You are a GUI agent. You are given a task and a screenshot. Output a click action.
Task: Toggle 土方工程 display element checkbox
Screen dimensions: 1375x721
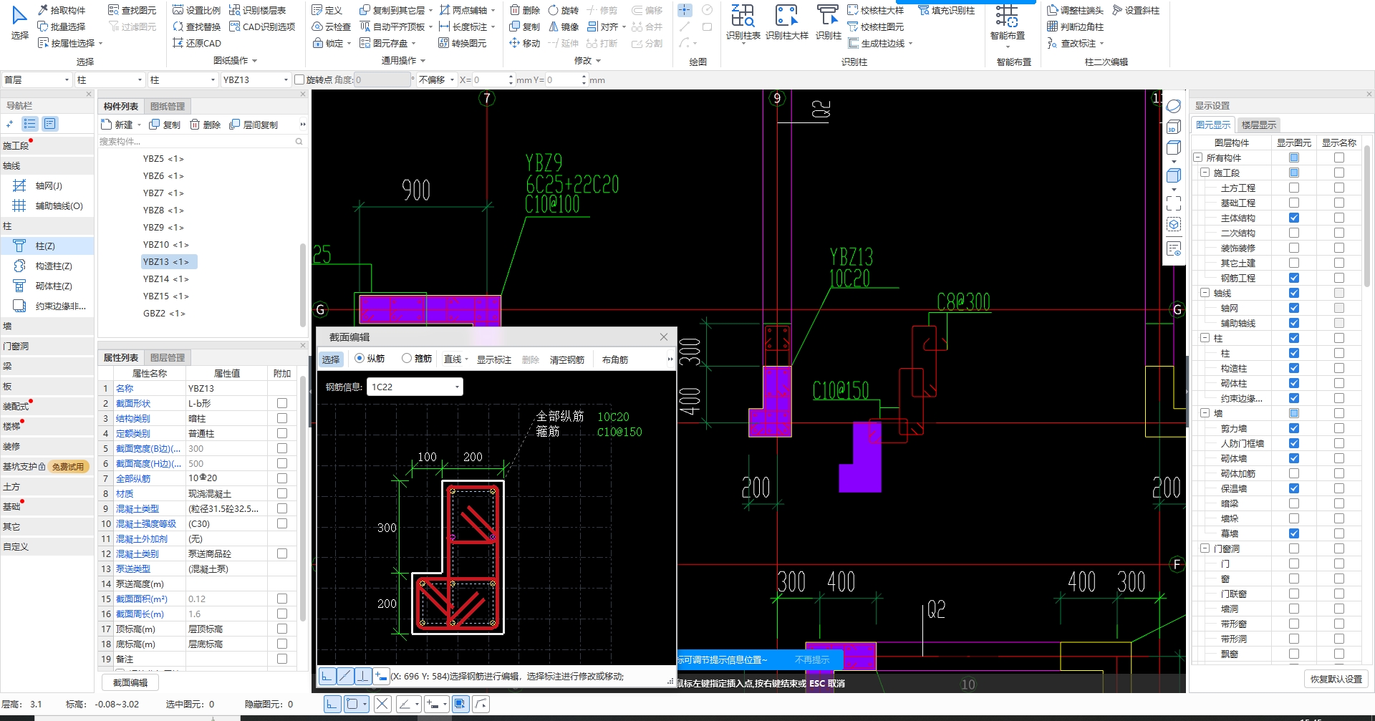[1293, 188]
